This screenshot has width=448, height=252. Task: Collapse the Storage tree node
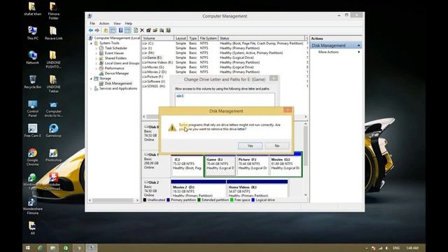click(x=92, y=78)
